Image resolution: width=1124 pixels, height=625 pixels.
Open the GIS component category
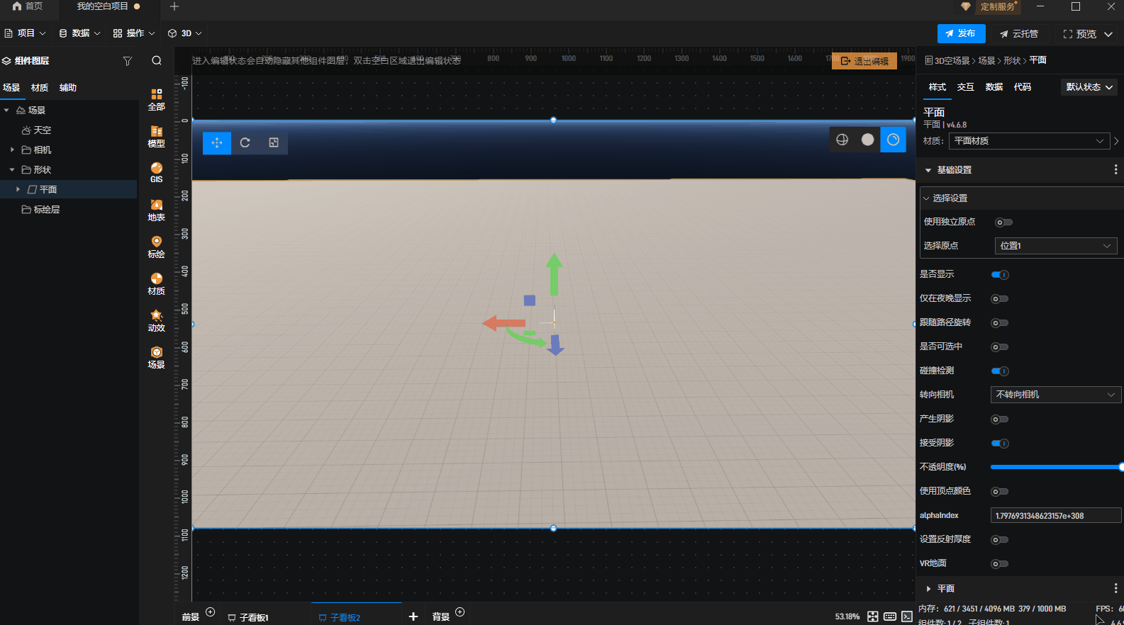[x=156, y=172]
